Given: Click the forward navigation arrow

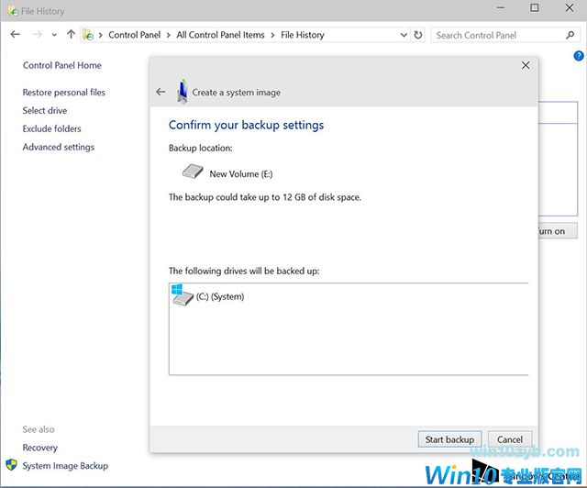Looking at the screenshot, I should point(38,35).
